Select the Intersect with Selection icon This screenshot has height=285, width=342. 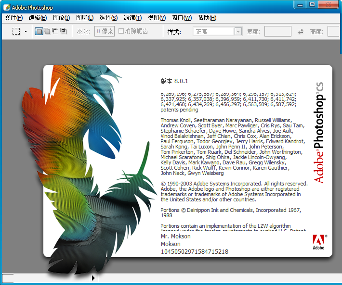63,32
